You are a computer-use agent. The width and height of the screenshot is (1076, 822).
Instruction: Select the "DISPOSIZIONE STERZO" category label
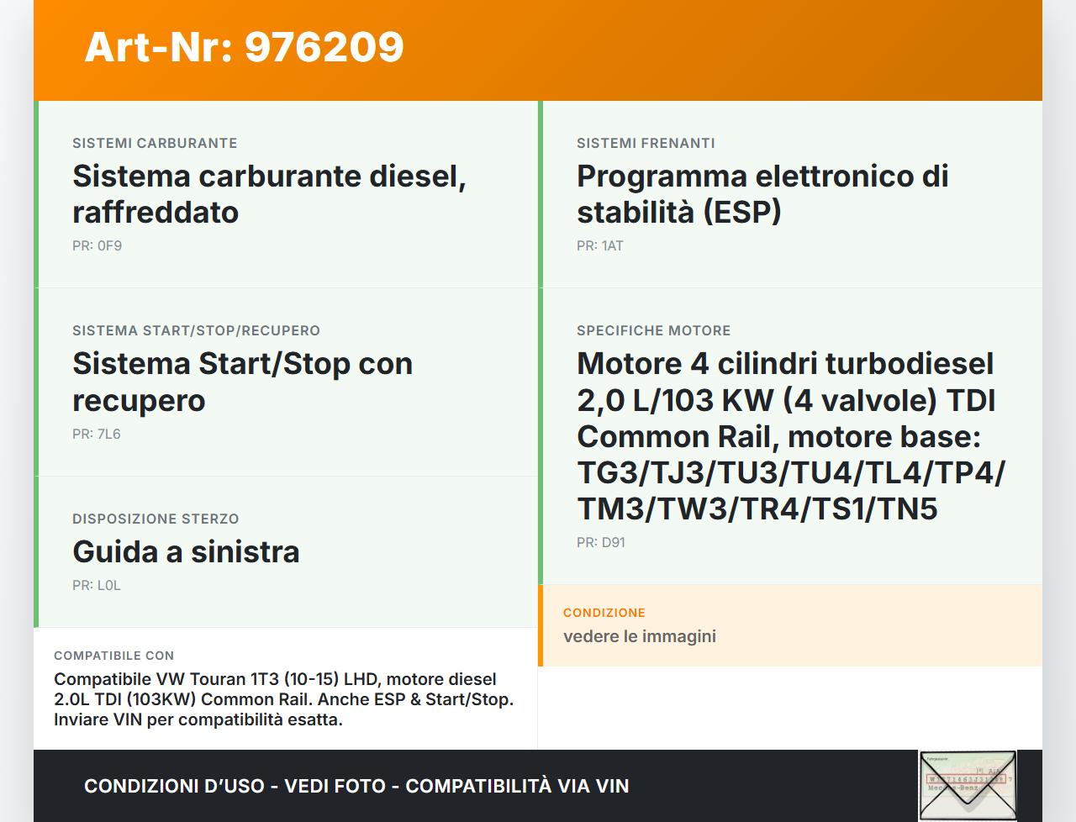click(156, 519)
